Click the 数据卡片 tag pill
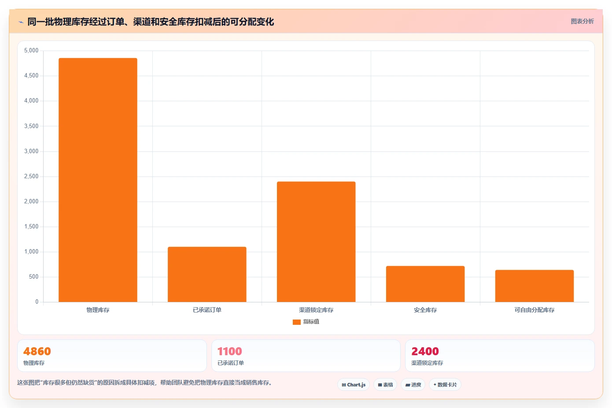This screenshot has width=612, height=408. pos(445,385)
